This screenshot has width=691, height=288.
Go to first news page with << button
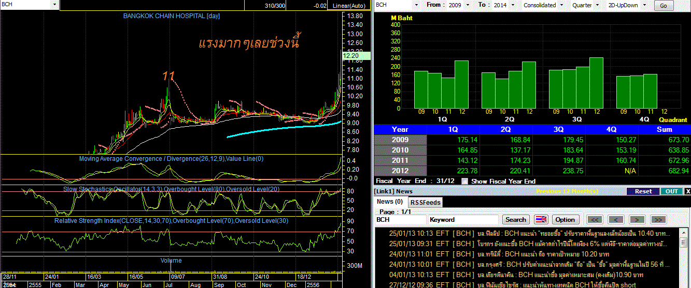[x=594, y=219]
